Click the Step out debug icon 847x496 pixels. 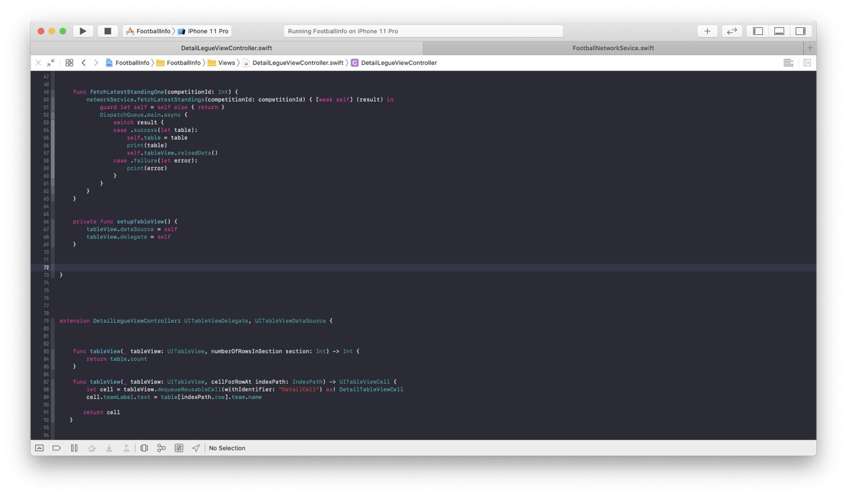click(x=126, y=448)
